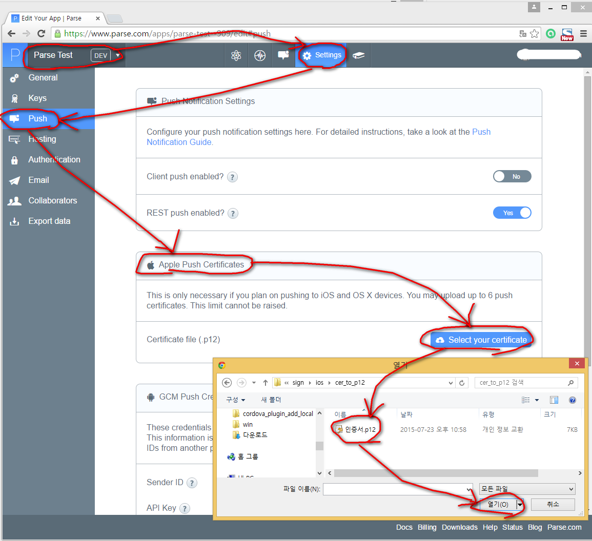
Task: Click the green extension icon
Action: (x=551, y=34)
